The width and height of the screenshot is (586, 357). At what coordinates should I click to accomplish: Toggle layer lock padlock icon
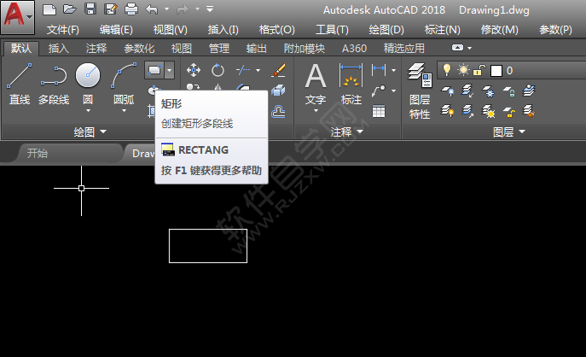point(479,70)
